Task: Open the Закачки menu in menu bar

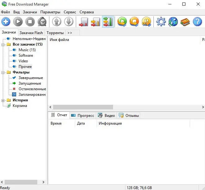Action: (x=30, y=12)
